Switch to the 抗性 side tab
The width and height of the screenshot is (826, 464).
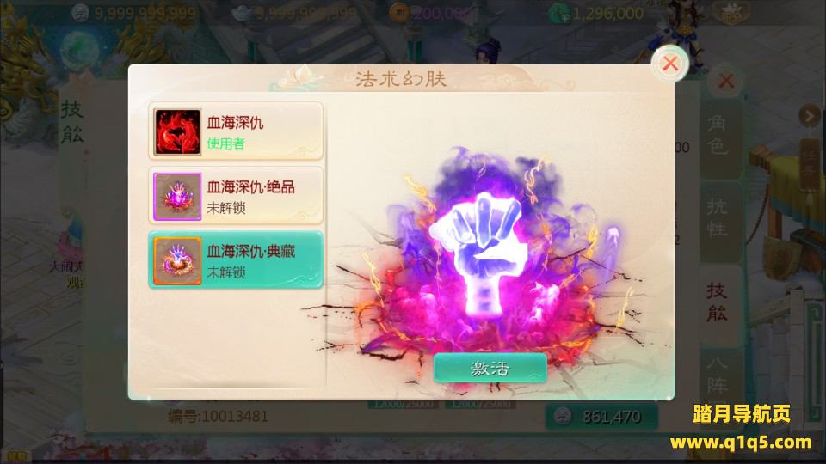point(718,218)
